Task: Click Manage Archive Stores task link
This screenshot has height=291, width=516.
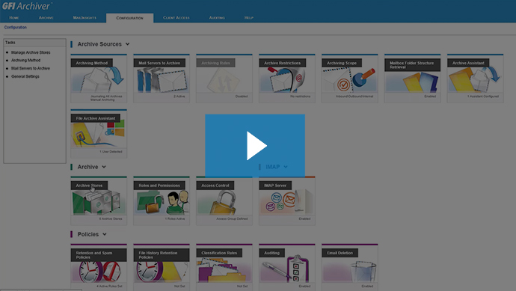Action: [x=31, y=52]
